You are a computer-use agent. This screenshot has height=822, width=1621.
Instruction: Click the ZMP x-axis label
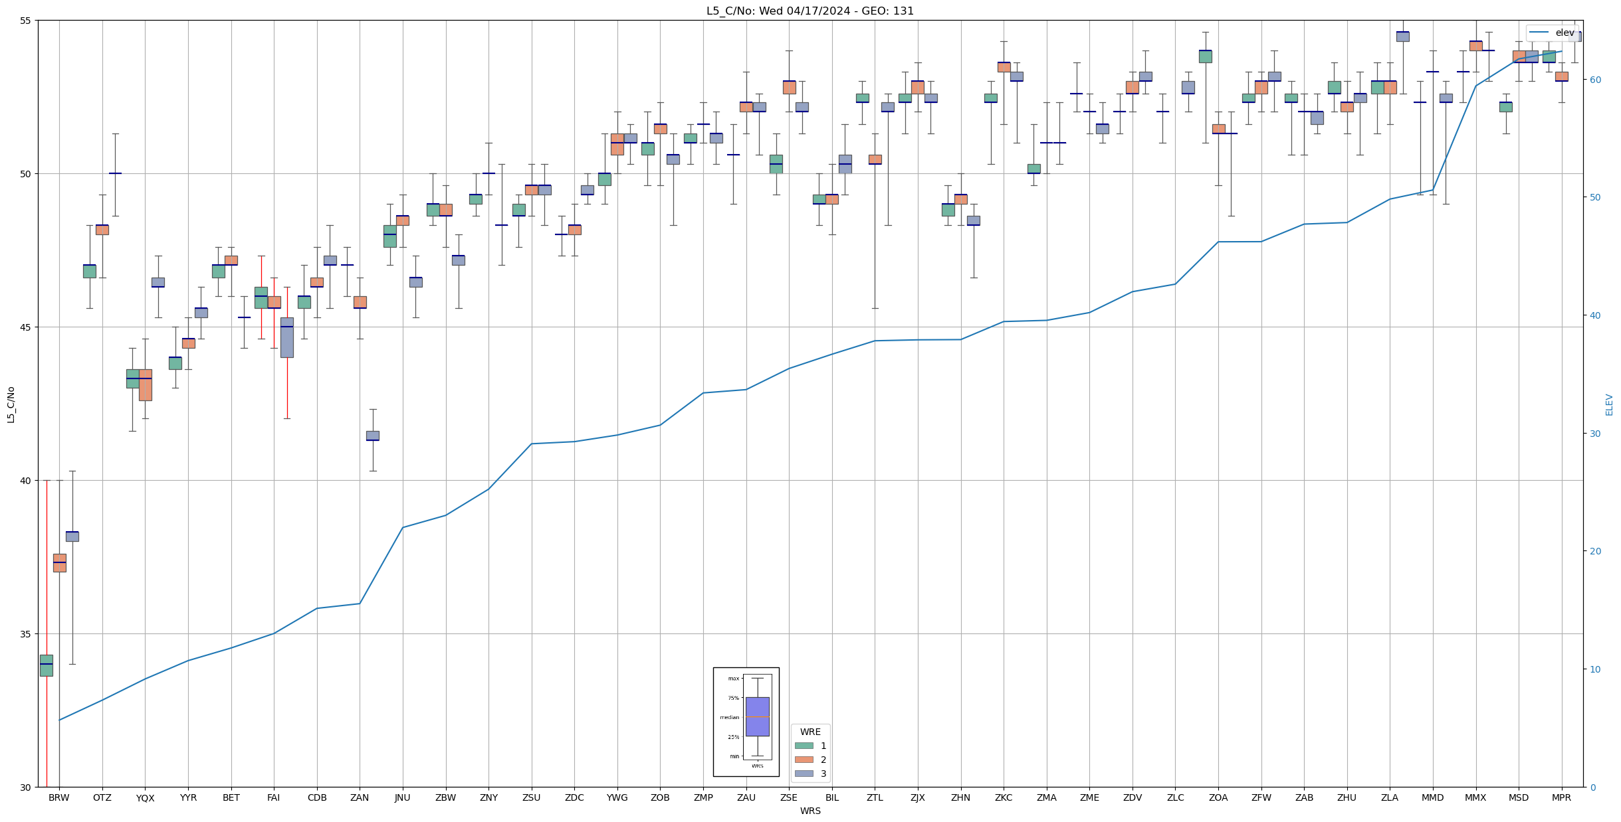703,798
